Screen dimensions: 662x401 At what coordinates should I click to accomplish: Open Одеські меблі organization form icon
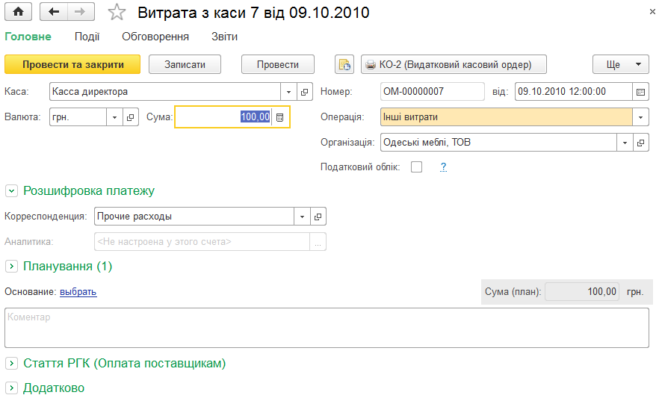click(x=640, y=143)
